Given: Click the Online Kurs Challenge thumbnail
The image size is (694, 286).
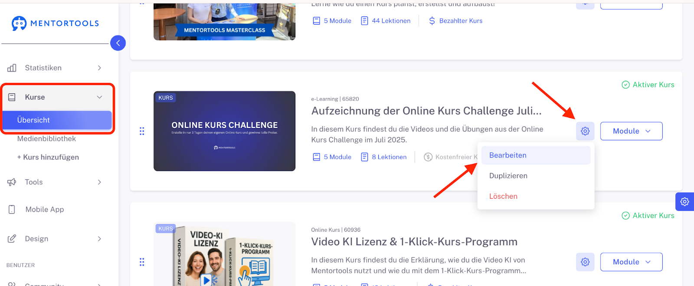Looking at the screenshot, I should coord(224,131).
